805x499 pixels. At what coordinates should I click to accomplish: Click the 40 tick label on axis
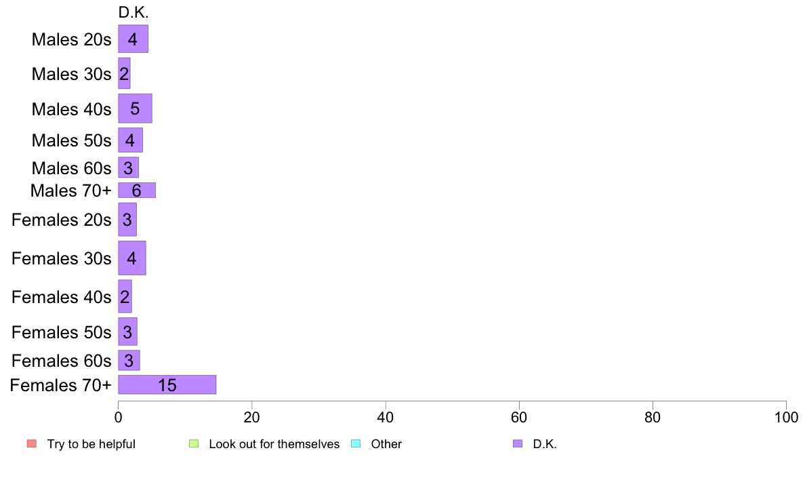[x=386, y=417]
